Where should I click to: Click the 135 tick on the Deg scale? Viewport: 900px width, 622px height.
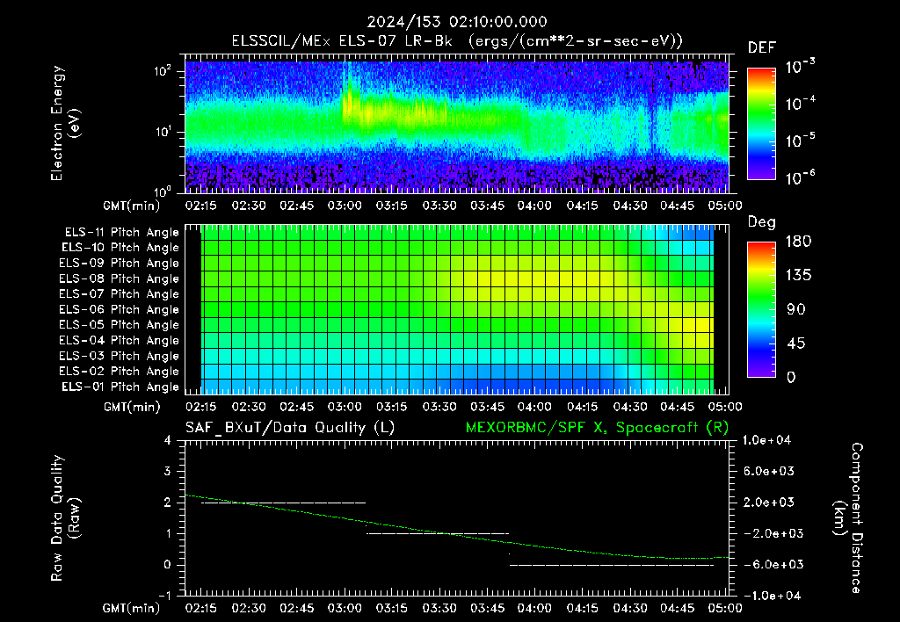[798, 276]
